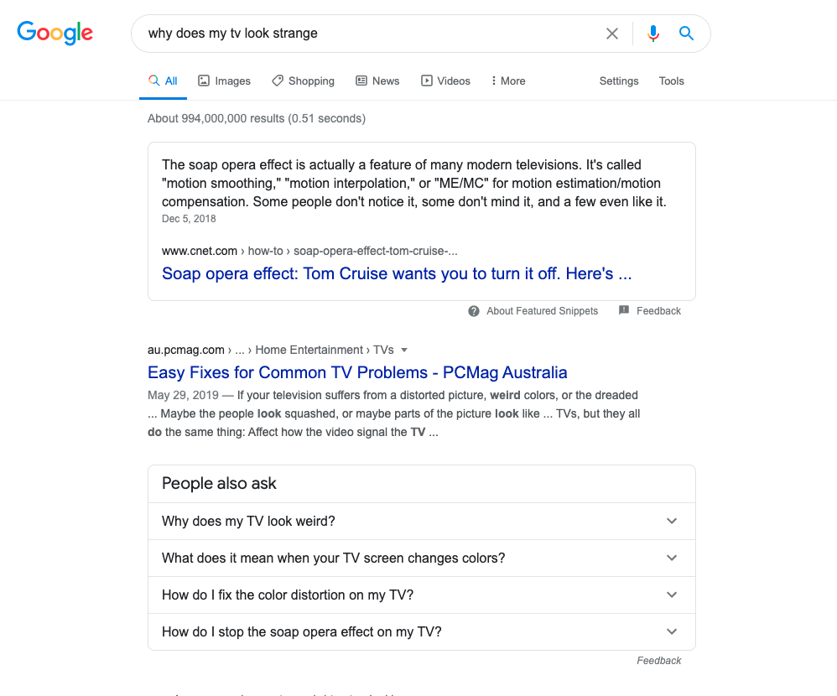This screenshot has width=837, height=696.
Task: Clear the search box with X icon
Action: point(612,34)
